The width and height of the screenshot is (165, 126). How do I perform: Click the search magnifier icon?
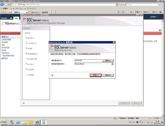[x=160, y=5]
